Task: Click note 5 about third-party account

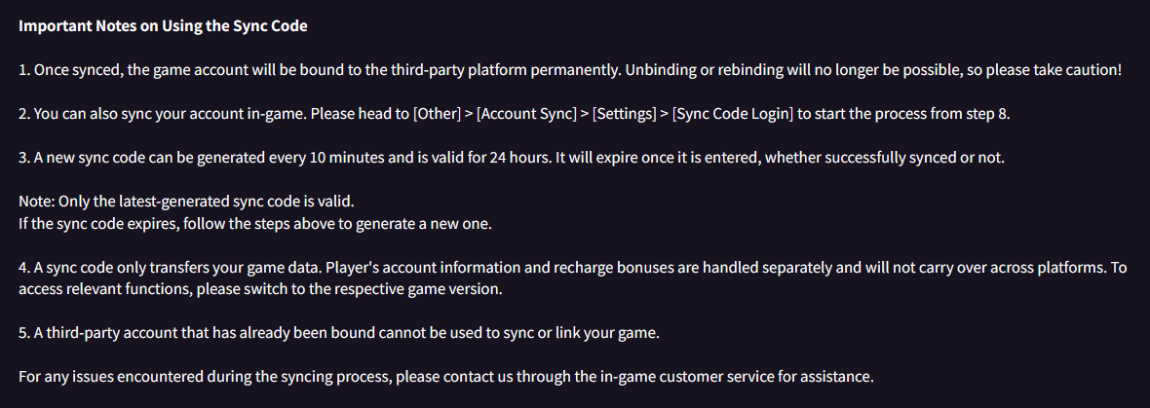Action: [x=339, y=333]
